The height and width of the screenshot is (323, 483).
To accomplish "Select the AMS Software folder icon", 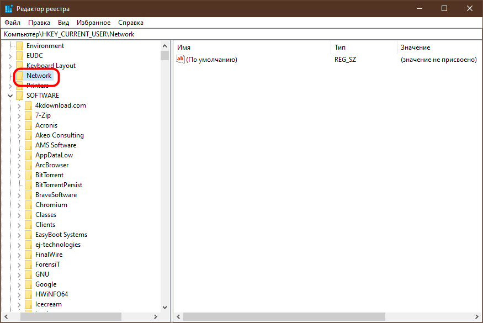I will click(x=28, y=145).
